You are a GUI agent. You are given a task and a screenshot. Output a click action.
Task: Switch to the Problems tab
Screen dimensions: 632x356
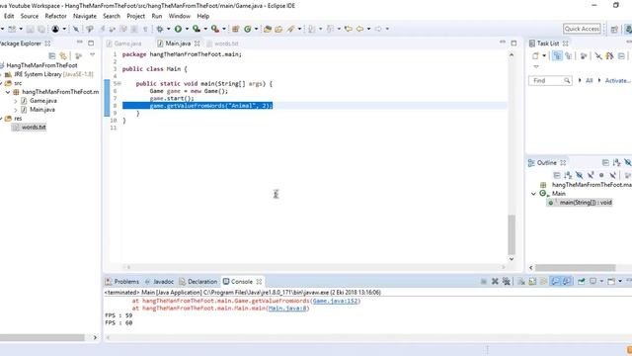(122, 281)
